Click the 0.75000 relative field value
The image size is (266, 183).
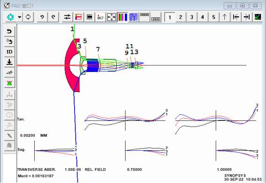click(x=134, y=169)
